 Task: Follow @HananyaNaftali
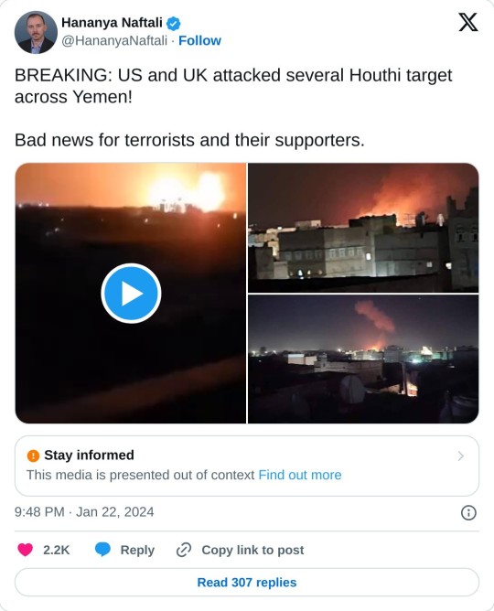click(x=199, y=40)
